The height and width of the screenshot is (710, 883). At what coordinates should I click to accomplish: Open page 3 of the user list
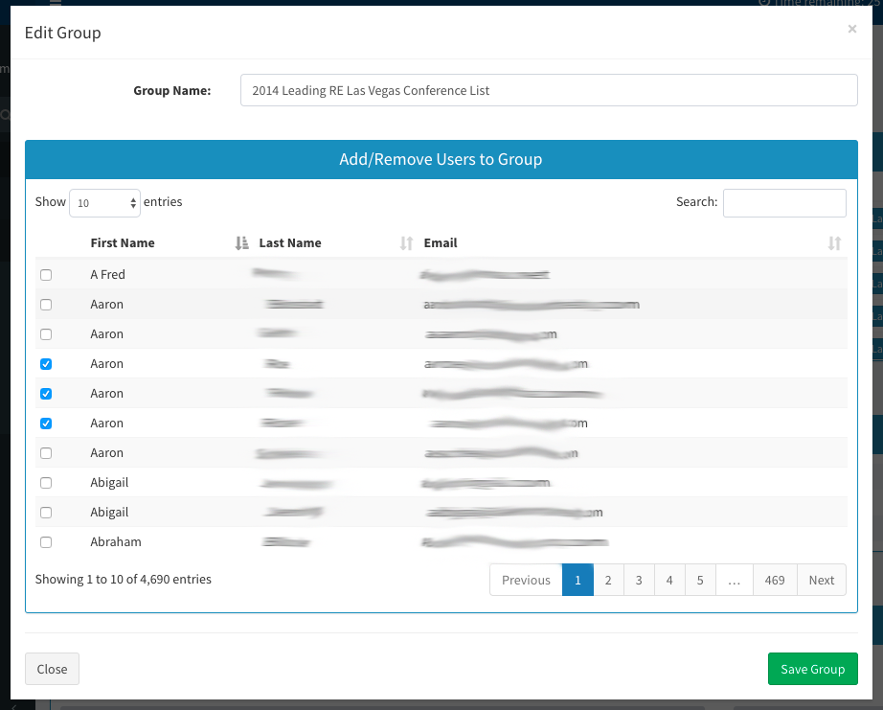click(639, 580)
